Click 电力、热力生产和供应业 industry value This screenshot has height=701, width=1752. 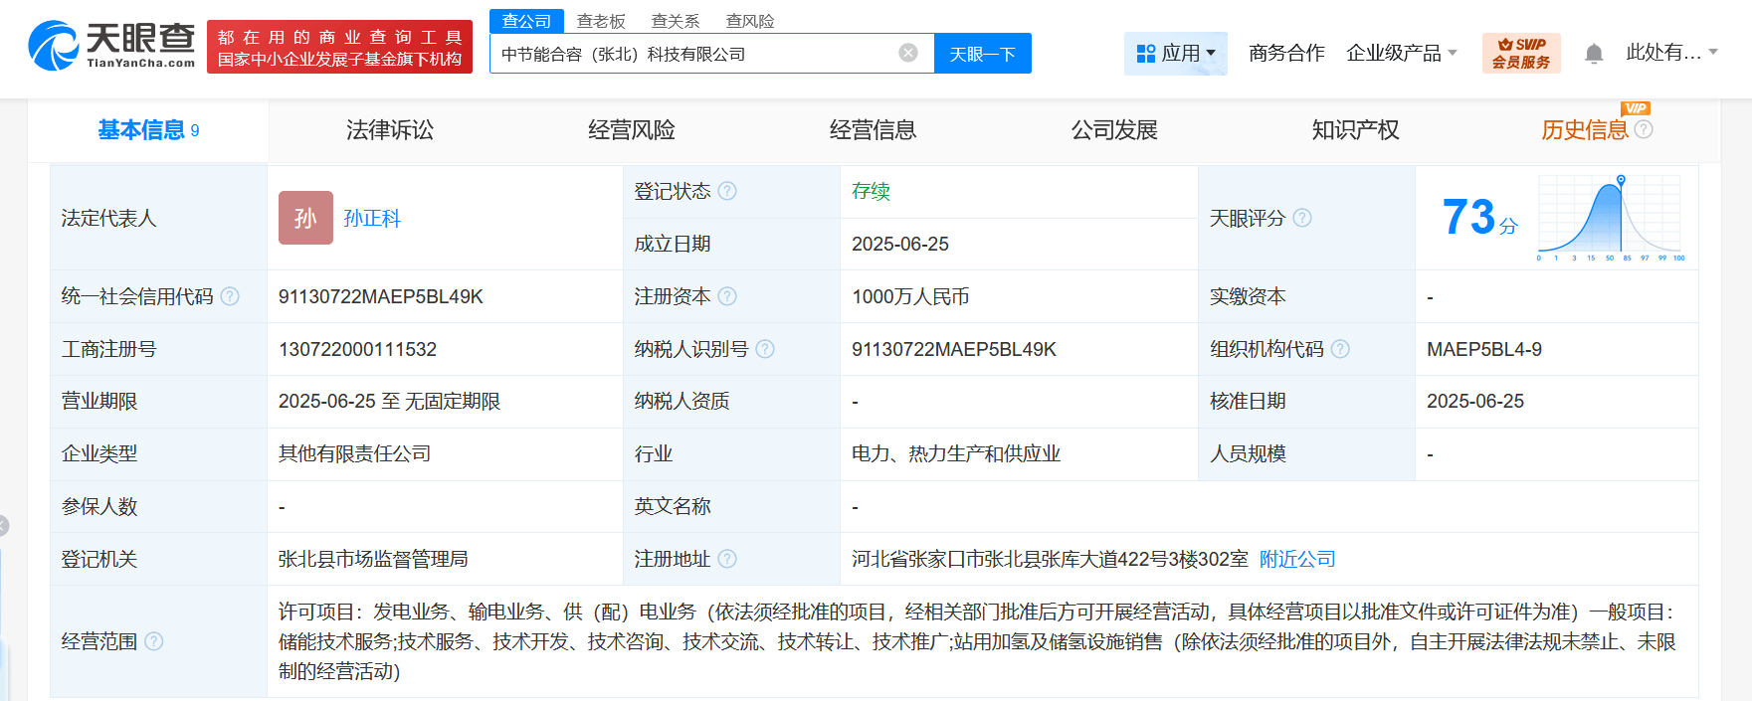coord(956,453)
